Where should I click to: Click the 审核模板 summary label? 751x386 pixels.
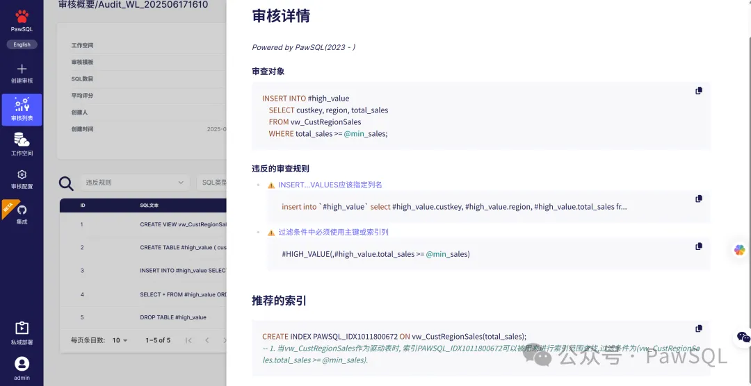[82, 62]
